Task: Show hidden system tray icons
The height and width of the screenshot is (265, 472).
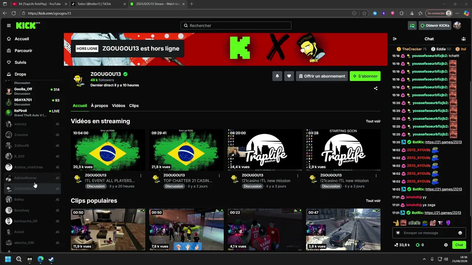Action: (424, 259)
